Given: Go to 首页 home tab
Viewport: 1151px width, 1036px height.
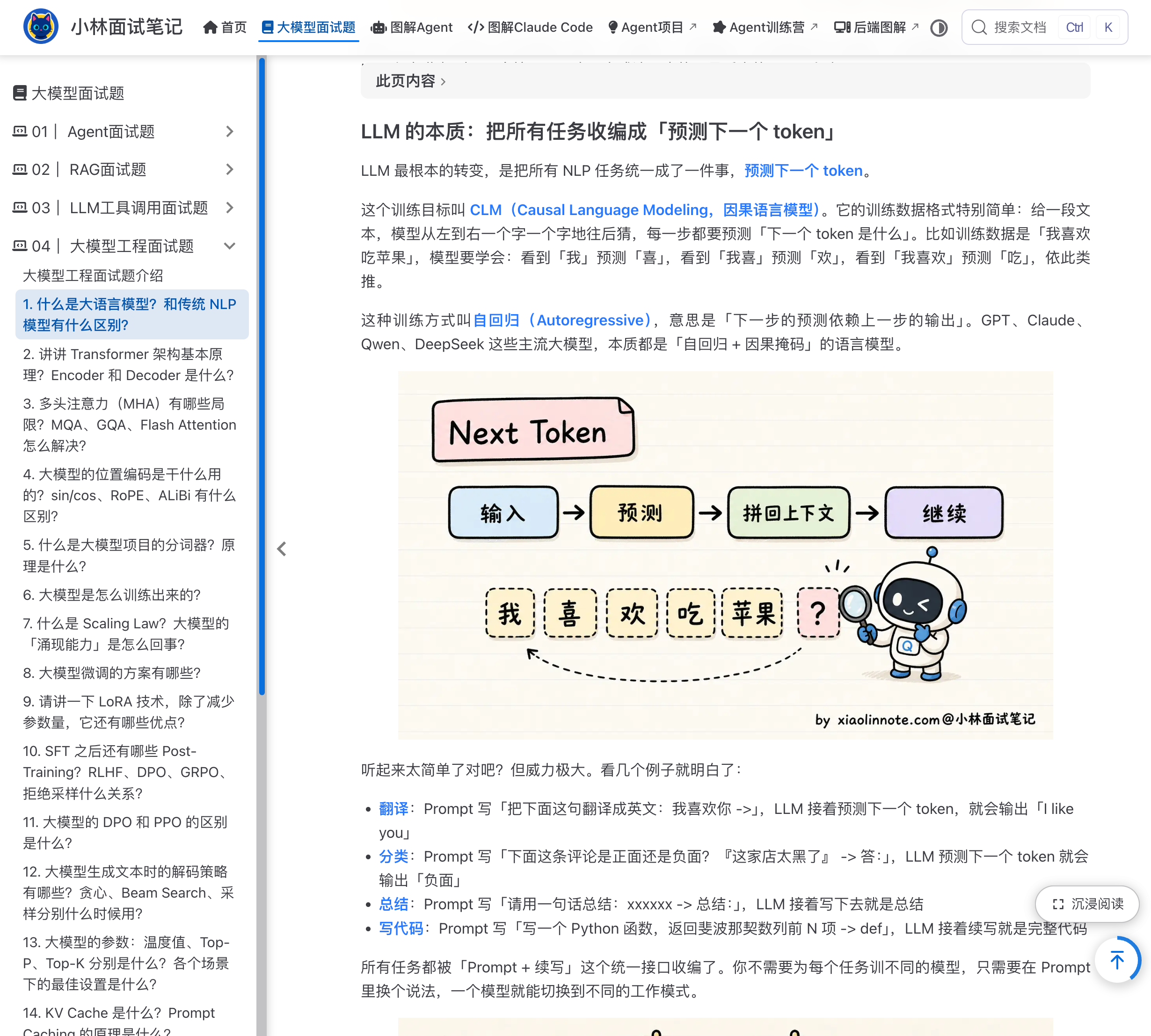Looking at the screenshot, I should pyautogui.click(x=225, y=27).
